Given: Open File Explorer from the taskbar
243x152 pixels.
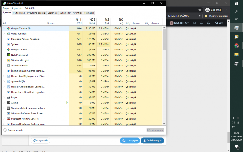Looking at the screenshot, I should pos(237,55).
